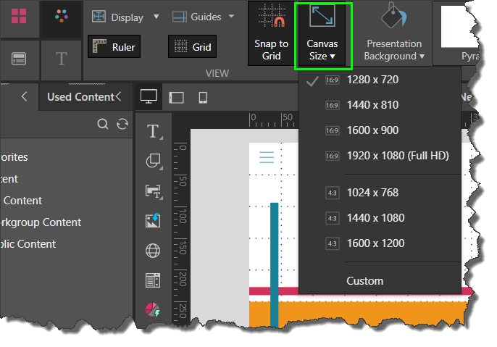
Task: Refresh the content panel list
Action: pyautogui.click(x=122, y=124)
